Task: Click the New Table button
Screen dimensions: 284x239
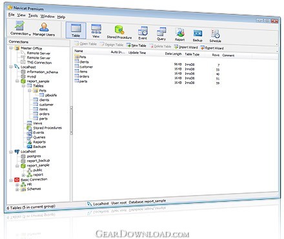Action: pos(136,45)
